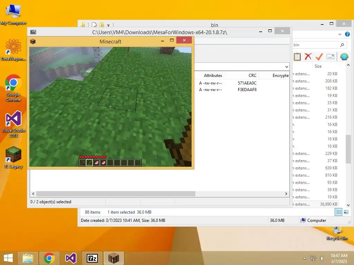This screenshot has height=265, width=354.
Task: Select the 229 KB file row
Action: click(315, 154)
